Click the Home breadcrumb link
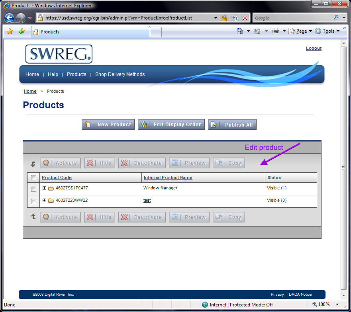Viewport: 351px width, 312px height. (x=30, y=91)
